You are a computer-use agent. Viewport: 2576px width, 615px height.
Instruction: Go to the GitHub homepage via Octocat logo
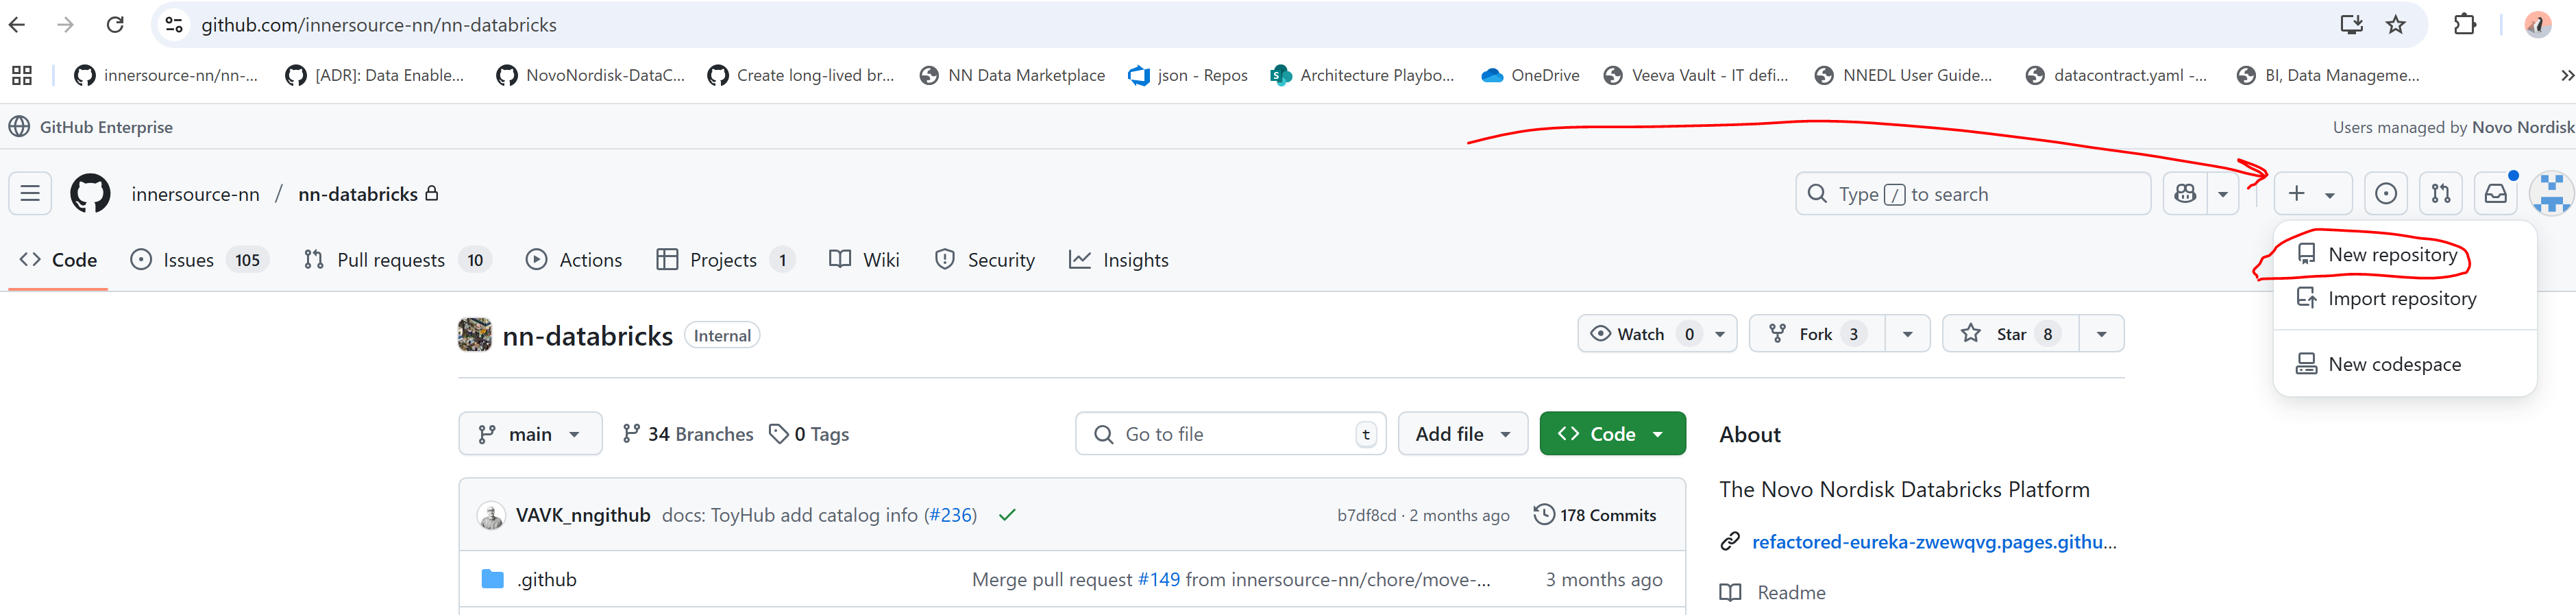coord(90,193)
